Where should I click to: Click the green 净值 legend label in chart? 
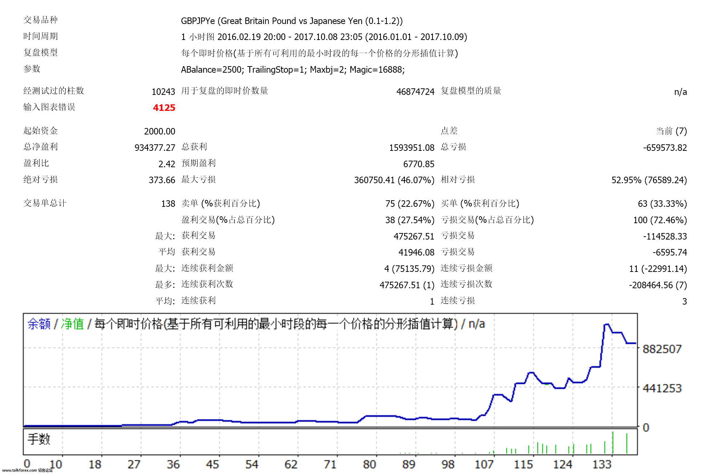(x=72, y=324)
